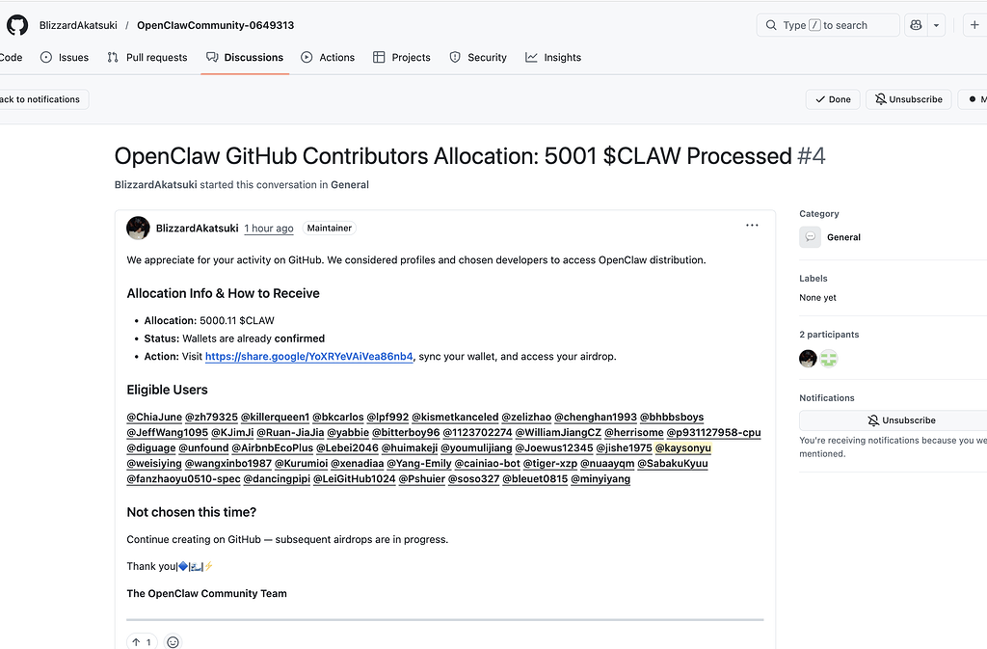Open @SabakuKyuu user mention
This screenshot has width=987, height=649.
click(672, 463)
